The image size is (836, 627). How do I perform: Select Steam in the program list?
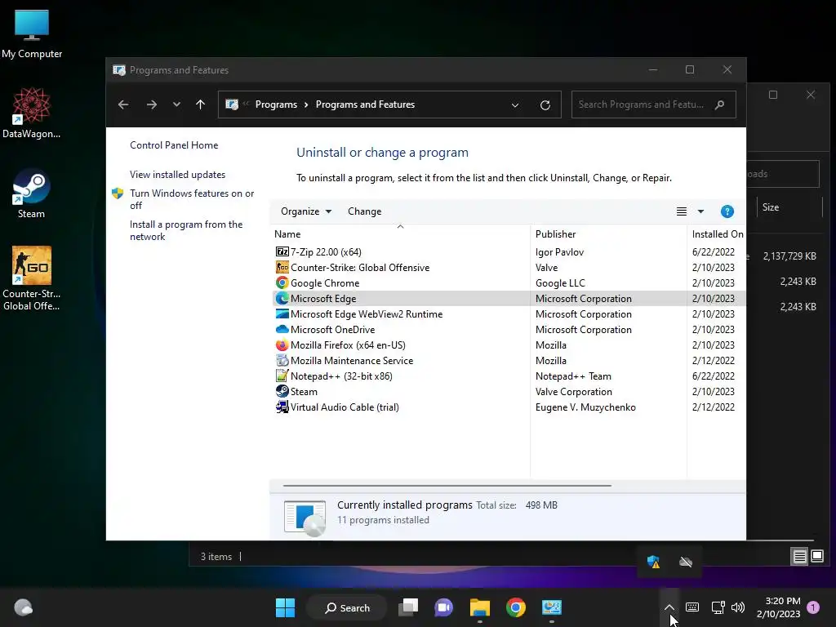(x=509, y=391)
